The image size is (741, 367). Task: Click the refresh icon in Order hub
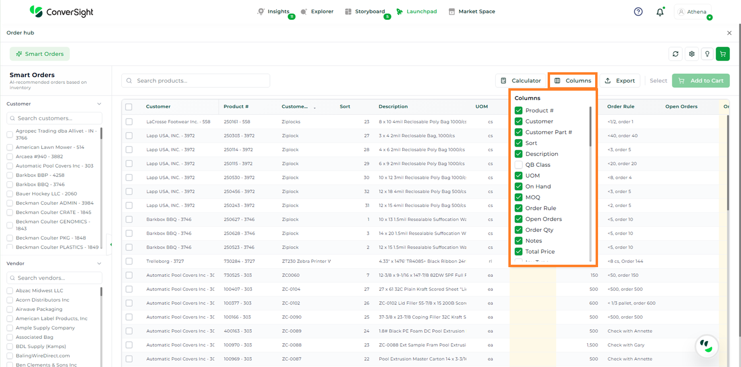[x=676, y=54]
